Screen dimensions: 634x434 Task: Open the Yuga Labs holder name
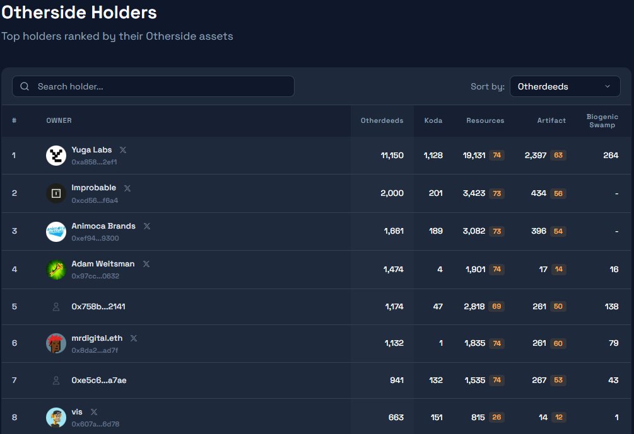click(91, 150)
